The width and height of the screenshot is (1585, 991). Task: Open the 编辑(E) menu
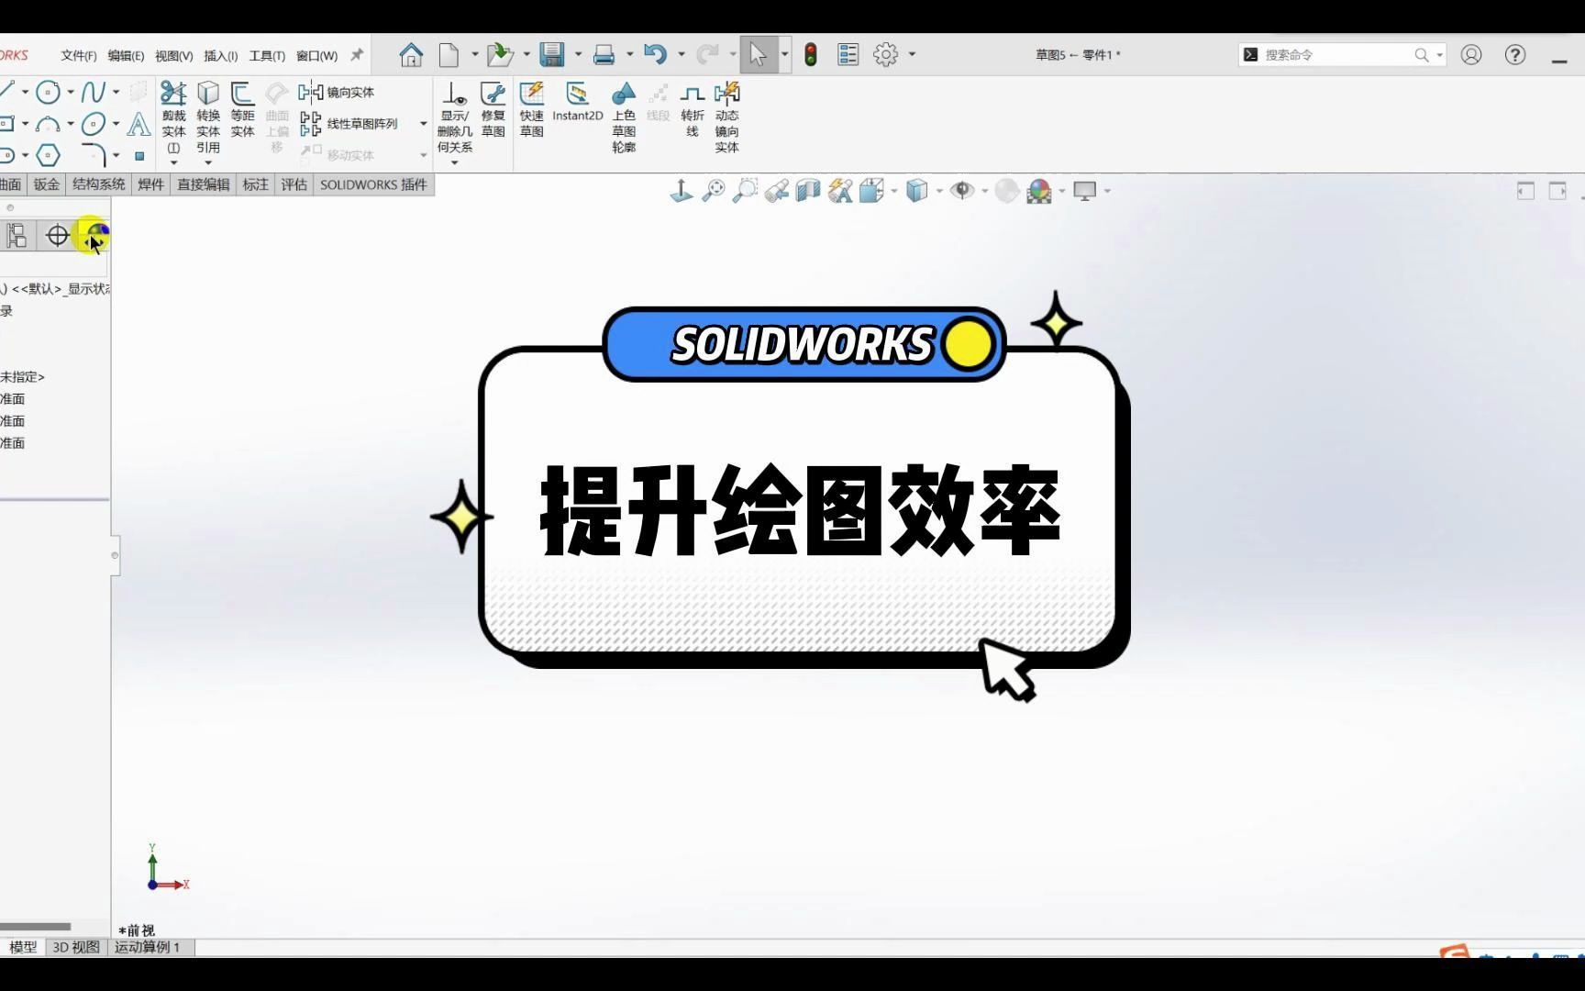[126, 56]
